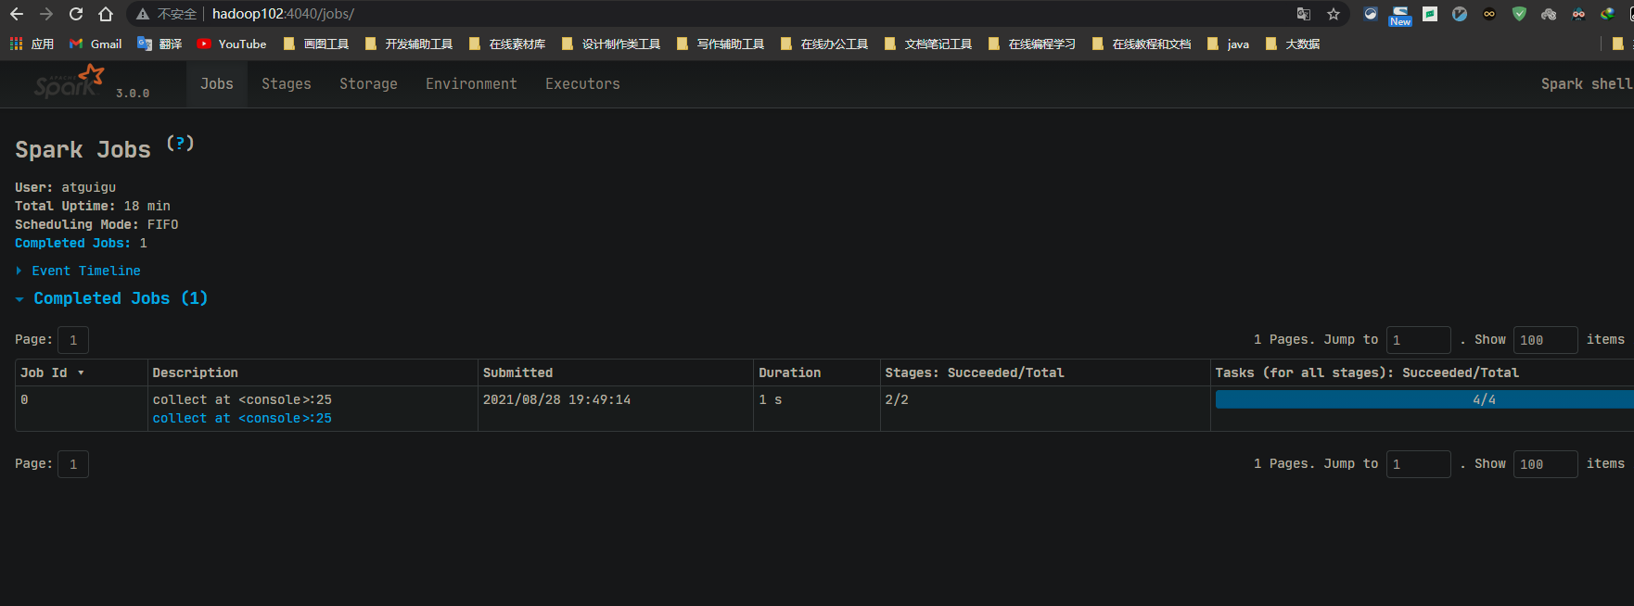Open the 大数据 bookmark folder
Screen dimensions: 1634x606
[x=1292, y=44]
